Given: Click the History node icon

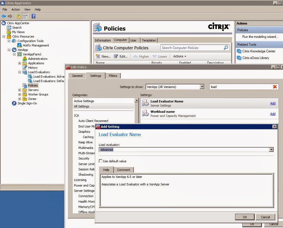Looking at the screenshot, I should (25, 68).
